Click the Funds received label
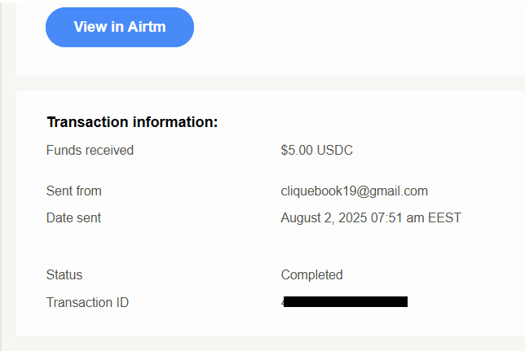The image size is (525, 351). pyautogui.click(x=90, y=150)
